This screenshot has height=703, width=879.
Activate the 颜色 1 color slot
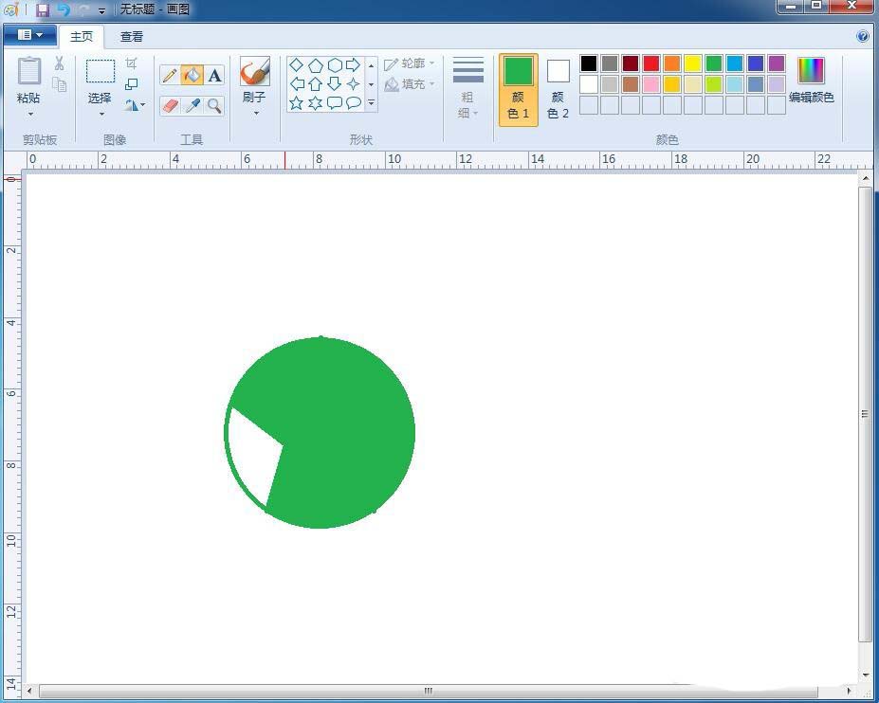(519, 88)
